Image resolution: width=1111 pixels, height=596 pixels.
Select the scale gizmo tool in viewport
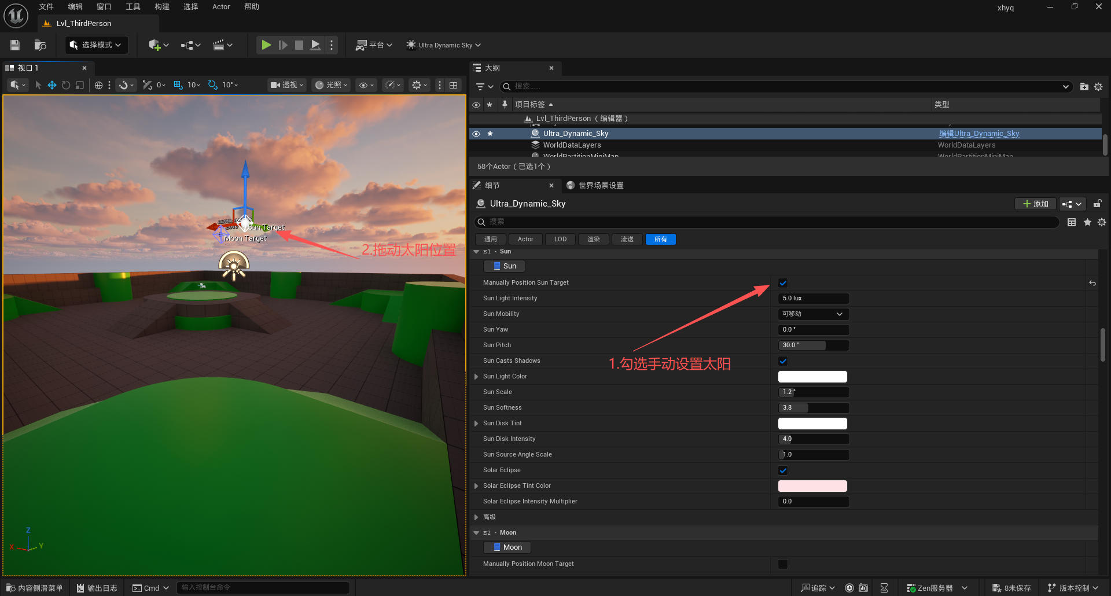(80, 85)
